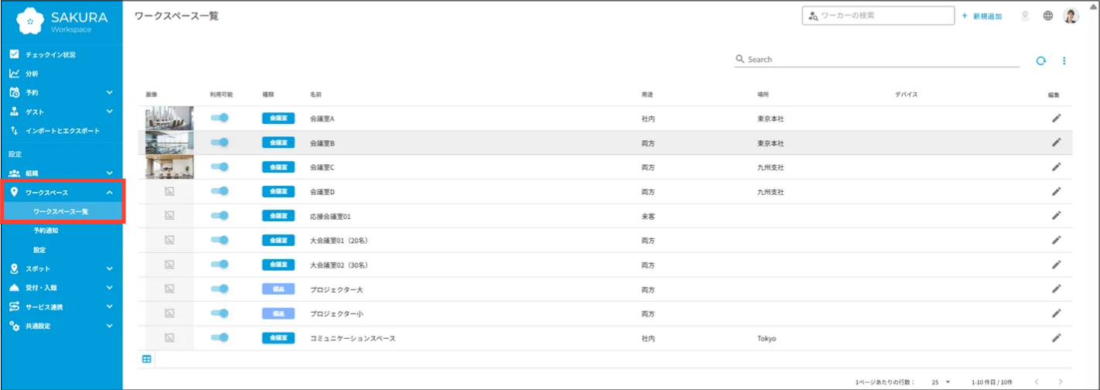1100x390 pixels.
Task: Edit the コミュニケーションスペース row via pencil
Action: pyautogui.click(x=1056, y=338)
